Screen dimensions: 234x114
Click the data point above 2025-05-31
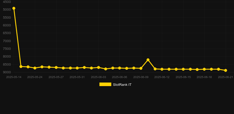pos(77,68)
